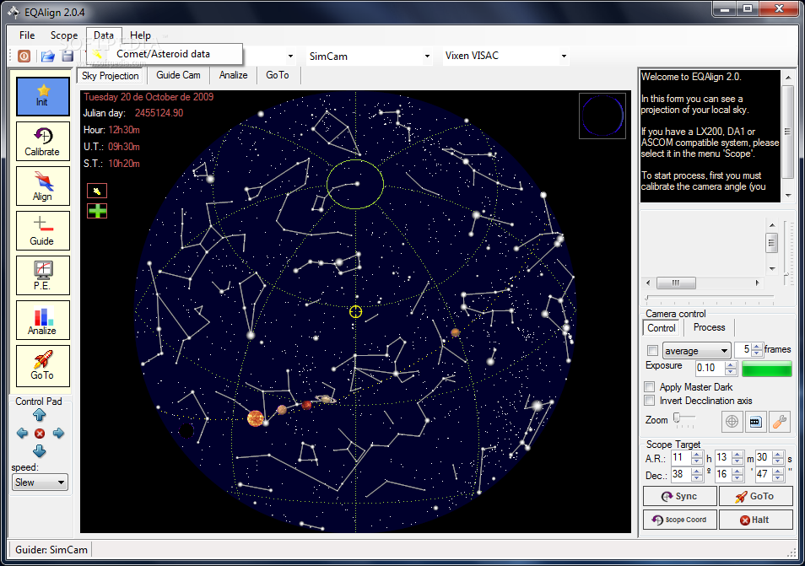Enable Invert Declination axis
805x566 pixels.
(650, 401)
